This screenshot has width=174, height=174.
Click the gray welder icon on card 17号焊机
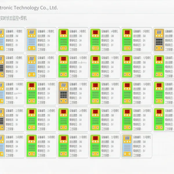64,93
